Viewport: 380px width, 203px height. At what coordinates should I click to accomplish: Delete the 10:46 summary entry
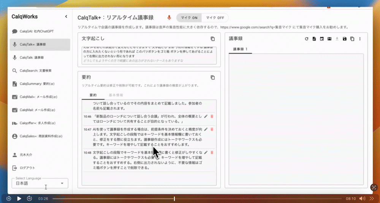tap(212, 116)
